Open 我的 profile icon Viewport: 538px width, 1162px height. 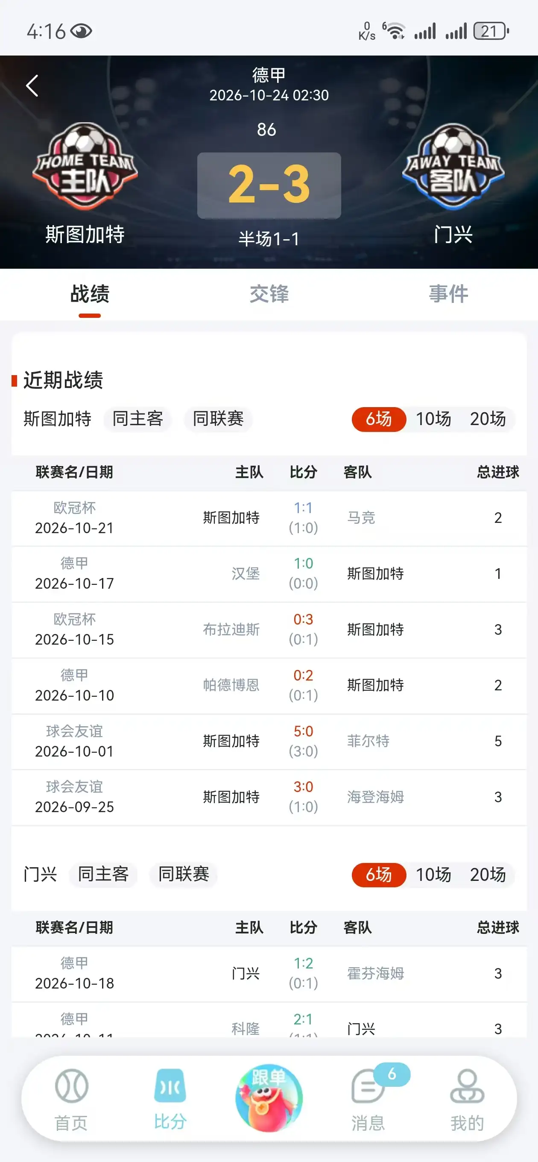pyautogui.click(x=467, y=1086)
